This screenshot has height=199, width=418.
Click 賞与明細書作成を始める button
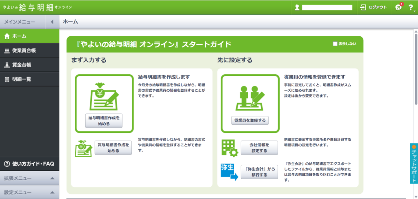(x=113, y=148)
